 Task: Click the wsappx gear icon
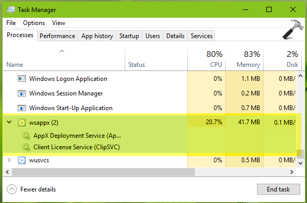(22, 123)
